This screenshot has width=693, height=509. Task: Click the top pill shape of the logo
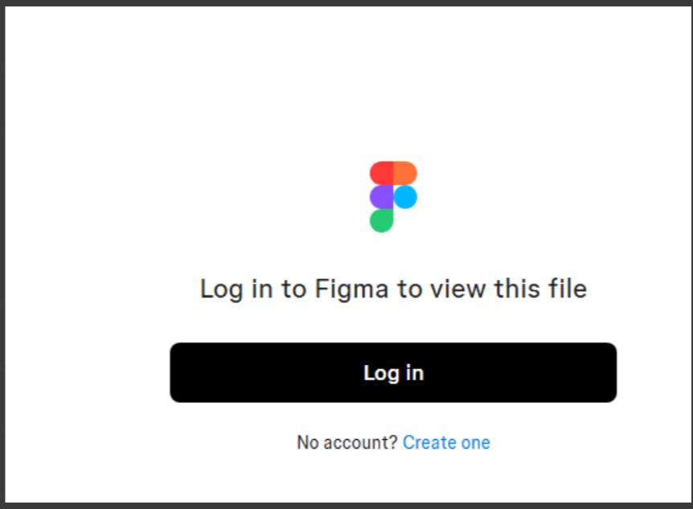393,171
